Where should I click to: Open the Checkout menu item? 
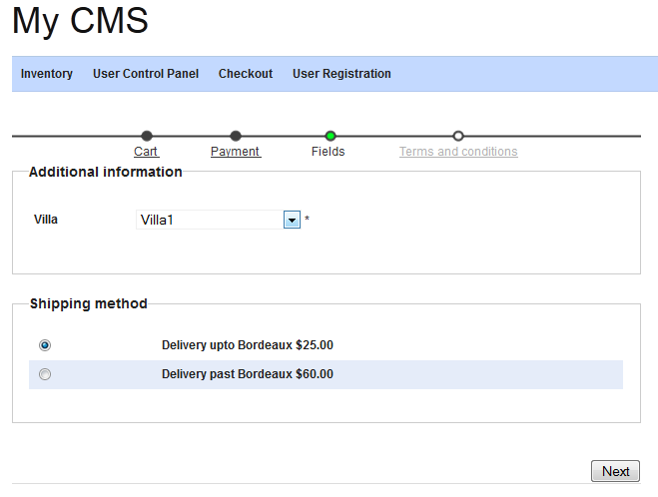click(x=246, y=74)
